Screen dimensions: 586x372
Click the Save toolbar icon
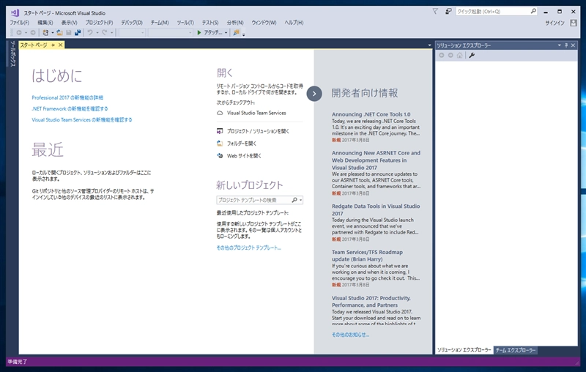coord(69,33)
